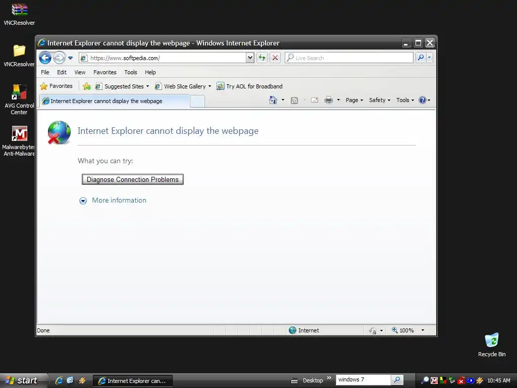This screenshot has width=517, height=388.
Task: Click the Internet Explorer taskbar button
Action: pos(133,381)
